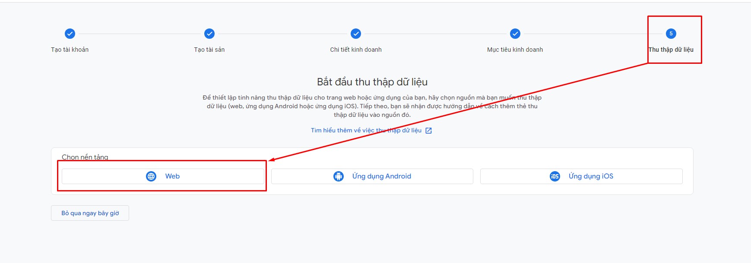The width and height of the screenshot is (751, 263).
Task: Click the Android robot icon
Action: 339,176
